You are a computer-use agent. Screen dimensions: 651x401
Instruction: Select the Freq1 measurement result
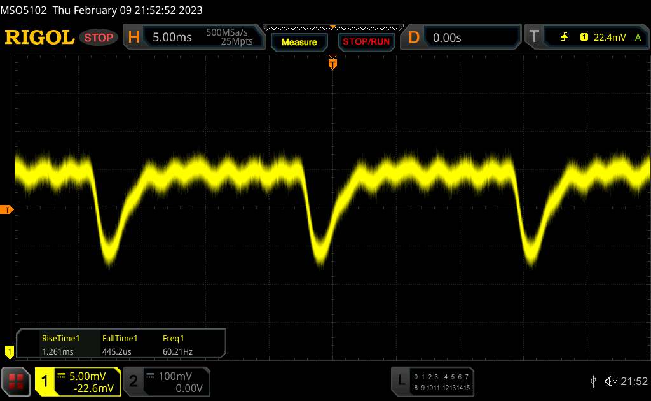(x=177, y=345)
